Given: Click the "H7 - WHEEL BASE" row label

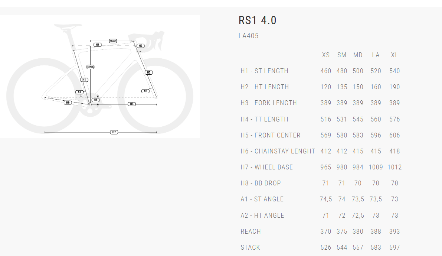Looking at the screenshot, I should pyautogui.click(x=266, y=167).
